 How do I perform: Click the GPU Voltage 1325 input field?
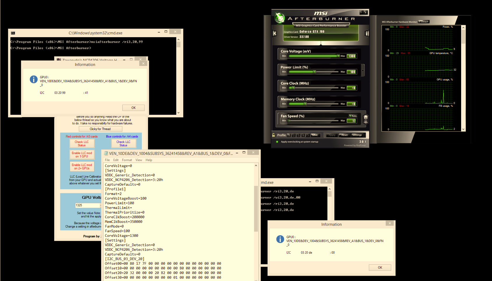tap(88, 205)
